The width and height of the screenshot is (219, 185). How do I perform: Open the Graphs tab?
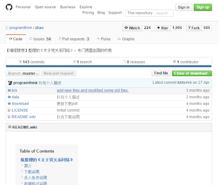pyautogui.click(x=126, y=39)
